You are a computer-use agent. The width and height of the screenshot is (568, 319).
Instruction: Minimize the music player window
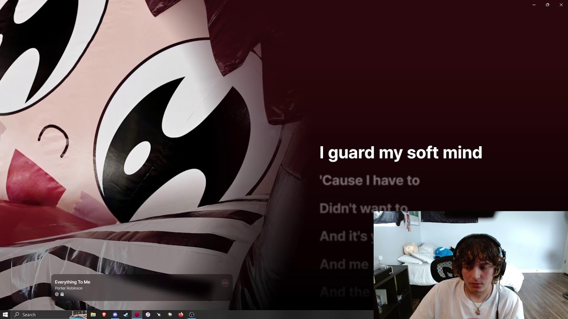point(534,4)
